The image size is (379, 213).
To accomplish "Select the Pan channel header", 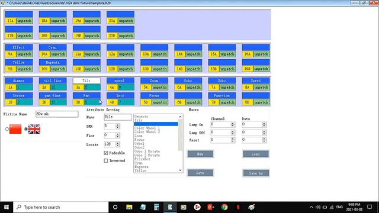I will (x=86, y=96).
